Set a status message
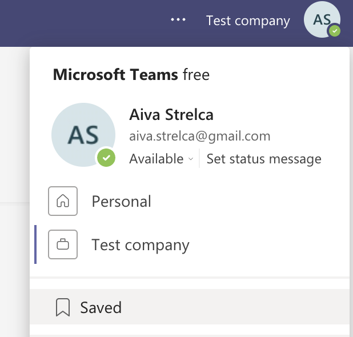The image size is (353, 337). click(x=264, y=159)
